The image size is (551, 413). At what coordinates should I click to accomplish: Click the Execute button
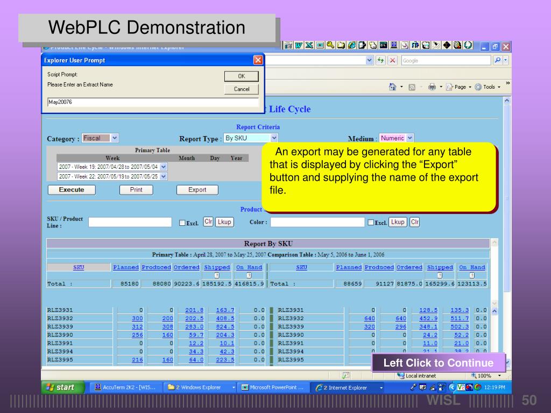point(72,190)
